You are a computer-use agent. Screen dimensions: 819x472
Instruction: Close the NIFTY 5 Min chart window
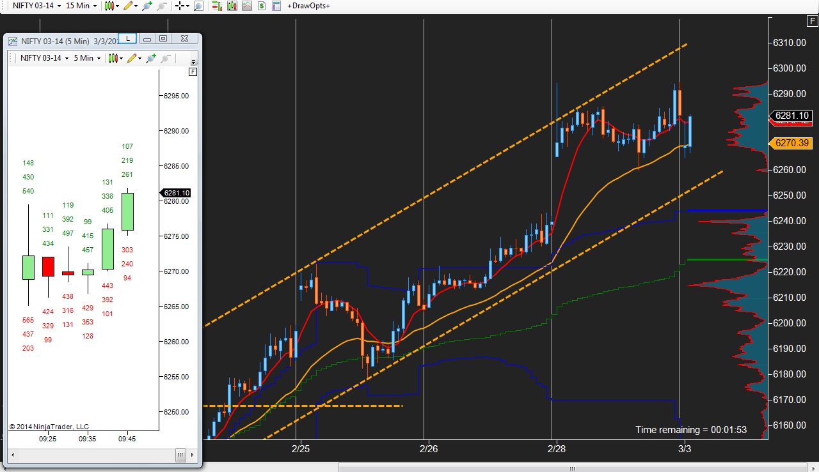tap(184, 39)
